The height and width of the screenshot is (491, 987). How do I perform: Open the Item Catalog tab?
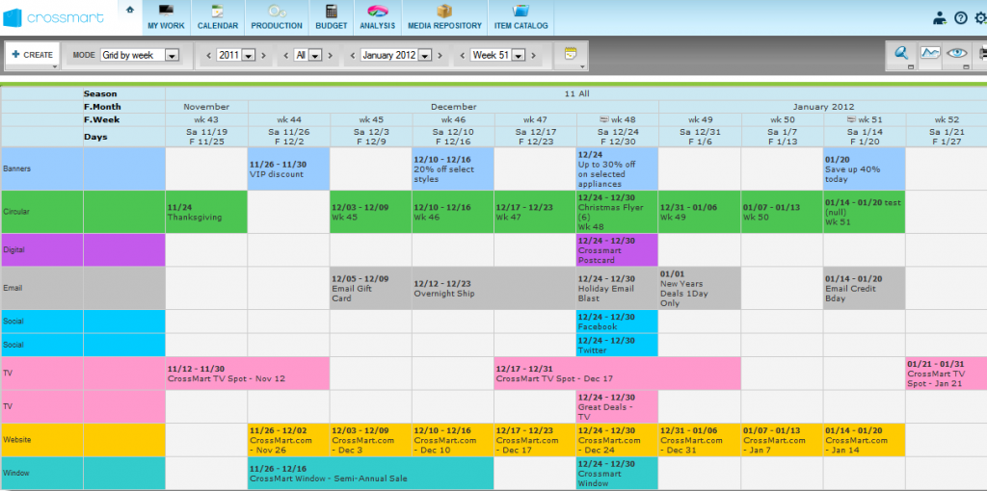coord(521,17)
